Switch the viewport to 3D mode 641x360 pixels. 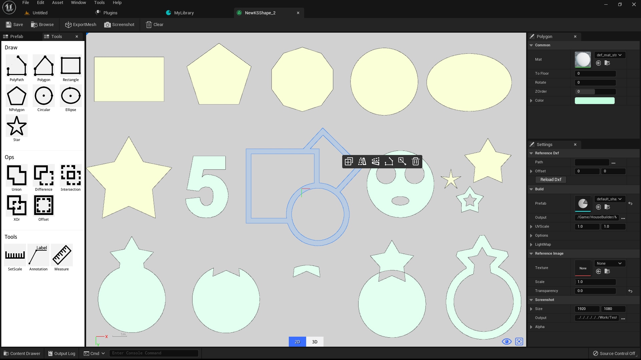tap(314, 342)
